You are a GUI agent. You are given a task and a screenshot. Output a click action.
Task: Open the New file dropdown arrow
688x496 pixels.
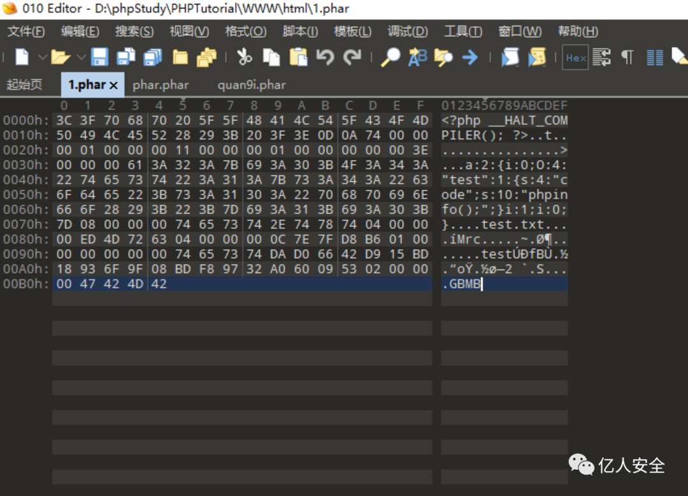pyautogui.click(x=42, y=57)
